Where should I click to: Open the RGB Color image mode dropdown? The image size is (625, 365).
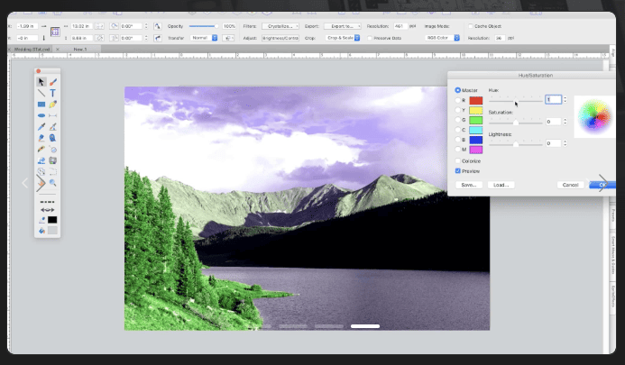442,38
